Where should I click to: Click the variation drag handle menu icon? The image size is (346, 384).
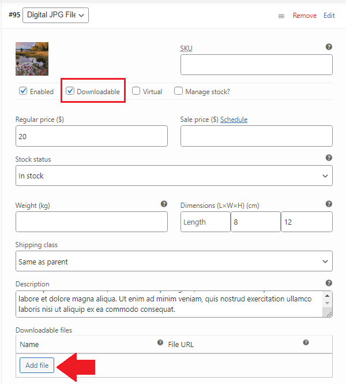tap(281, 16)
